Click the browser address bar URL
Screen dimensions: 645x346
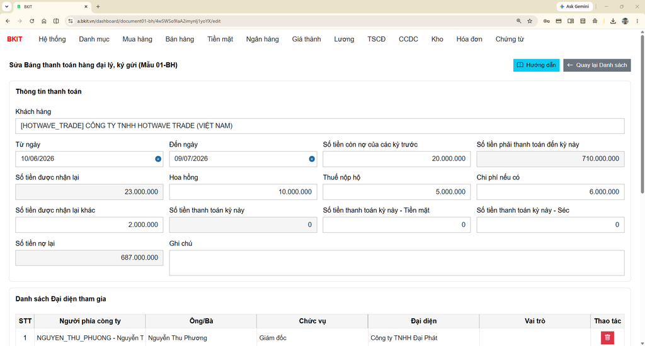149,21
